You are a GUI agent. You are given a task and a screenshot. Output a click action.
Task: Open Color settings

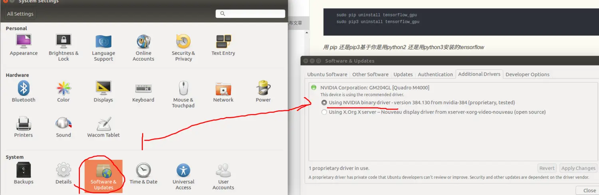63,92
